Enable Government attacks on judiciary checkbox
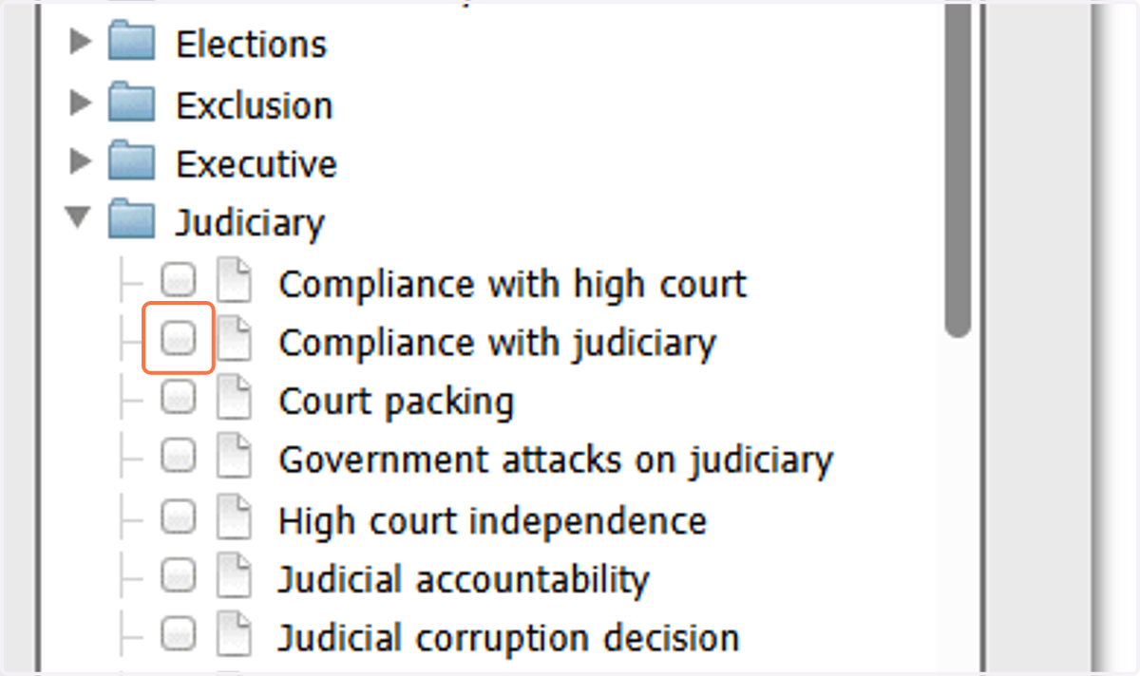1140x676 pixels. point(178,458)
